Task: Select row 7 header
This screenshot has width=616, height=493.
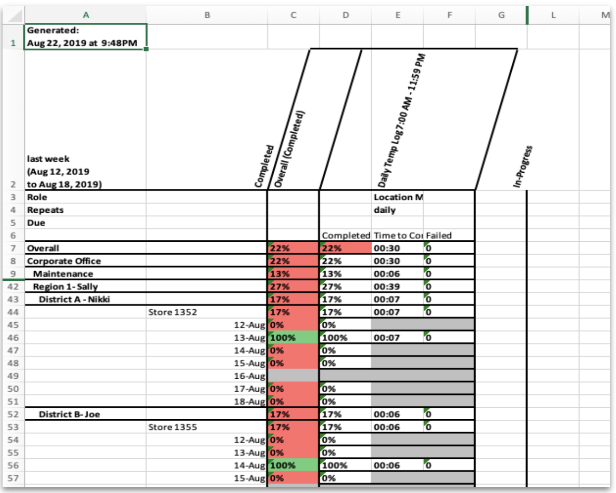Action: pos(13,248)
